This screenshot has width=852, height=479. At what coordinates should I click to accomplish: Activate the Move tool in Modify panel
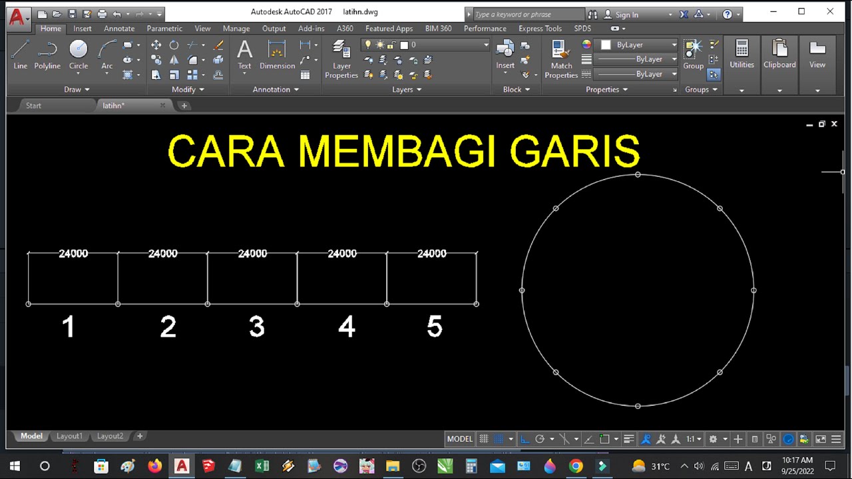pyautogui.click(x=156, y=45)
